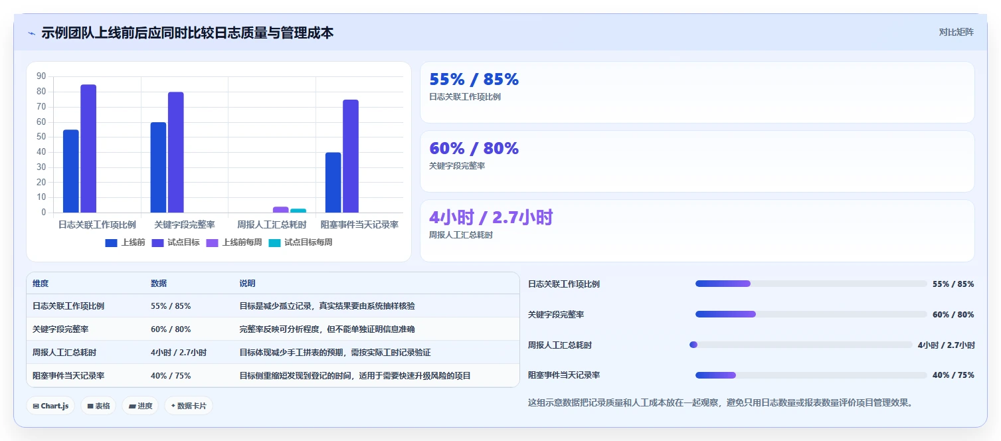Click the 60% / 80% data card
Viewport: 1001px width, 441px height.
pyautogui.click(x=697, y=161)
